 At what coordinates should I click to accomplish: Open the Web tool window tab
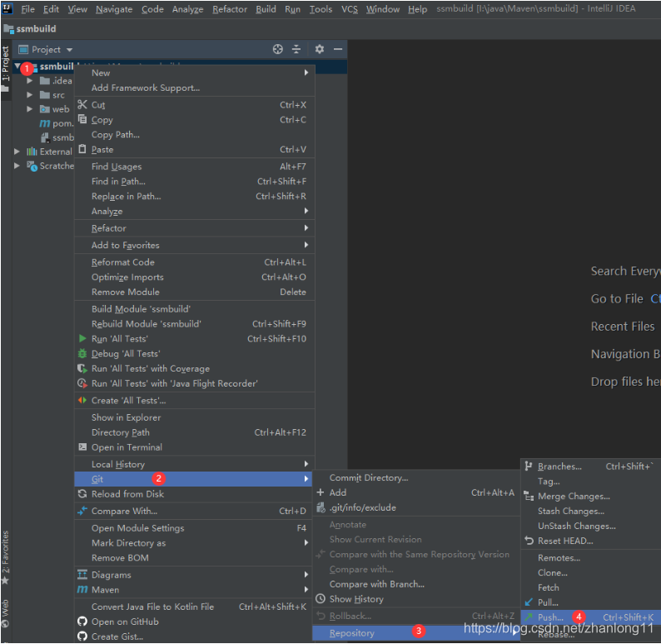[6, 613]
